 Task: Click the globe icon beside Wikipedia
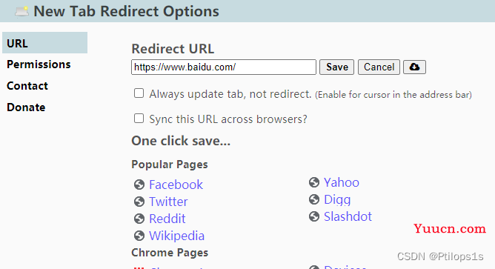(139, 236)
